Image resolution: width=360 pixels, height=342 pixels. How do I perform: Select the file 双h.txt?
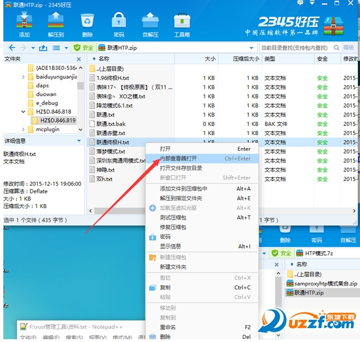[104, 179]
